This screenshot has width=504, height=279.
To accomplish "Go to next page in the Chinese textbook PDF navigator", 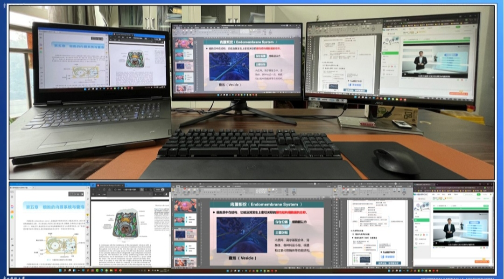I will click(x=82, y=194).
